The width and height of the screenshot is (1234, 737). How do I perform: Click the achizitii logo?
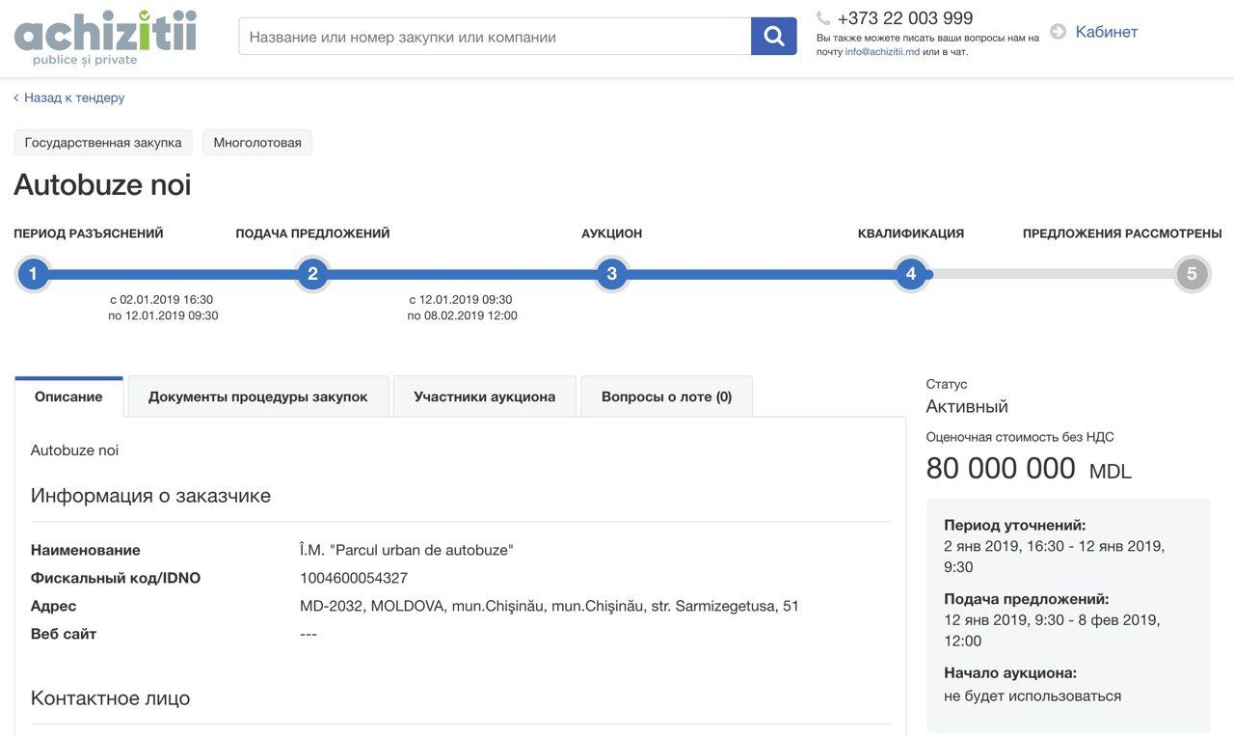(x=105, y=38)
